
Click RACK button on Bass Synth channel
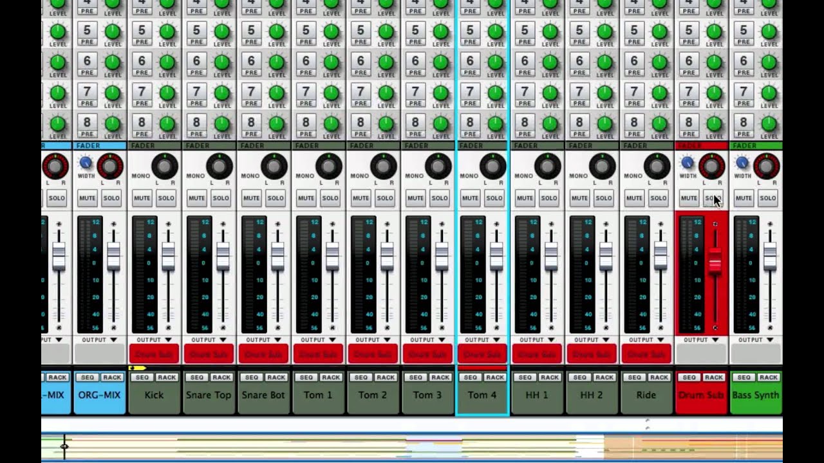point(769,377)
